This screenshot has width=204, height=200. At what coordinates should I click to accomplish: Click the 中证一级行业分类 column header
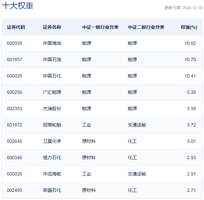[100, 27]
